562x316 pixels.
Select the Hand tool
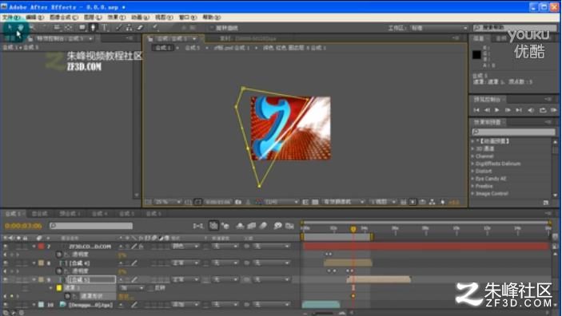[21, 27]
